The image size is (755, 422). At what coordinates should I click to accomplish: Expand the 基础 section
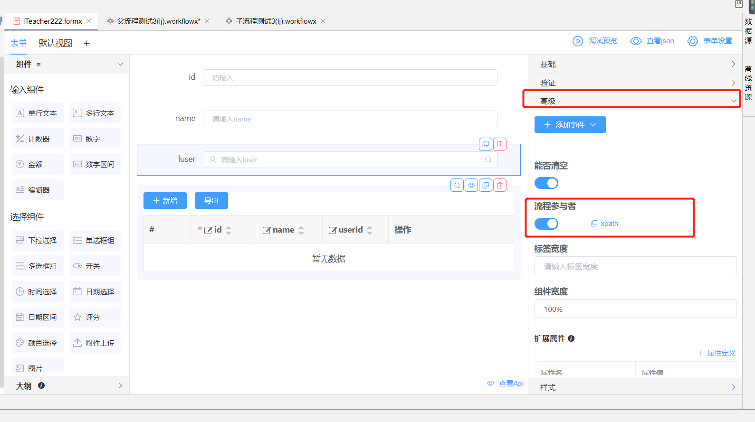tap(635, 65)
